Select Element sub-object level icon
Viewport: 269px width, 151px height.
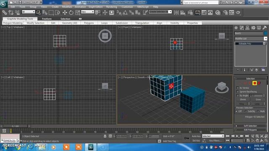(259, 83)
